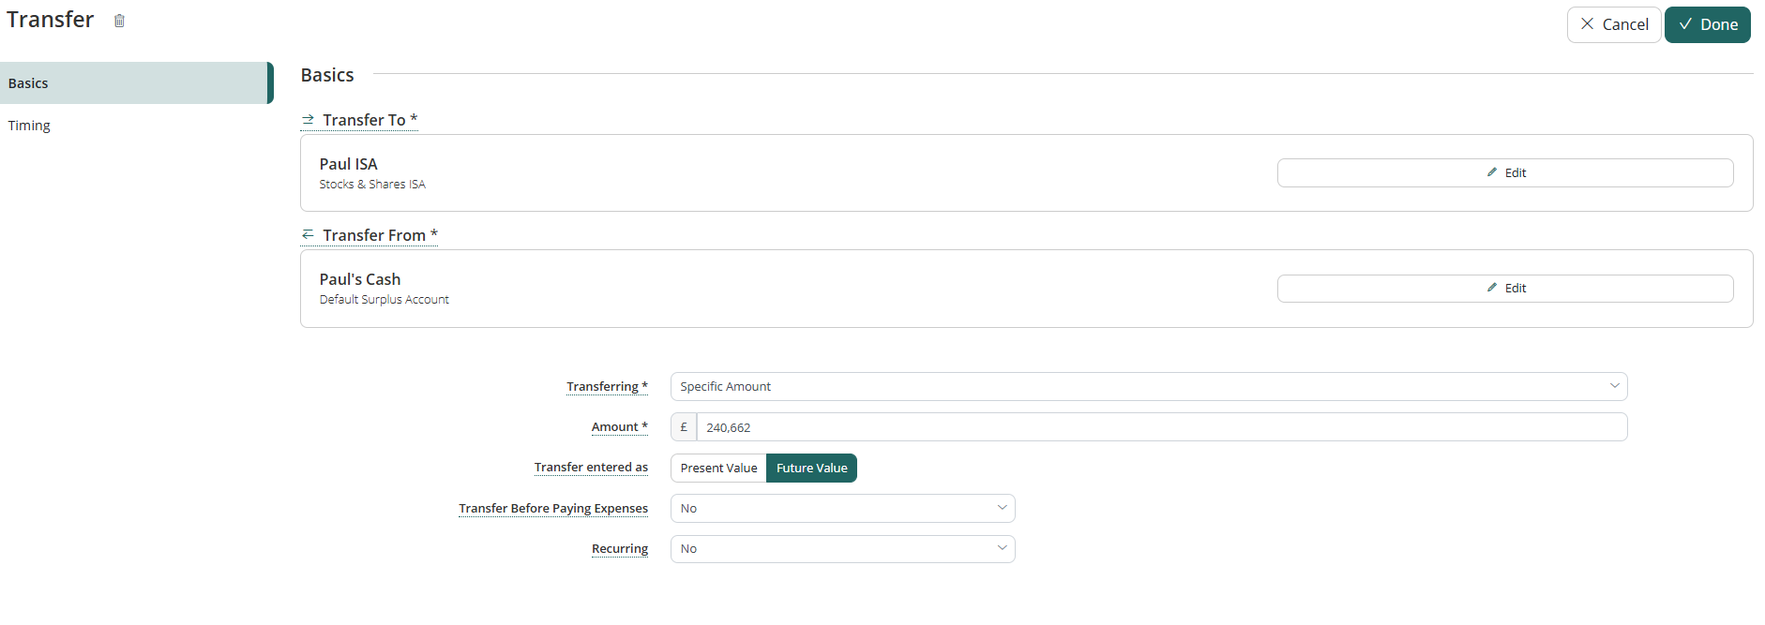Click the Transfer To arrows icon

click(308, 120)
